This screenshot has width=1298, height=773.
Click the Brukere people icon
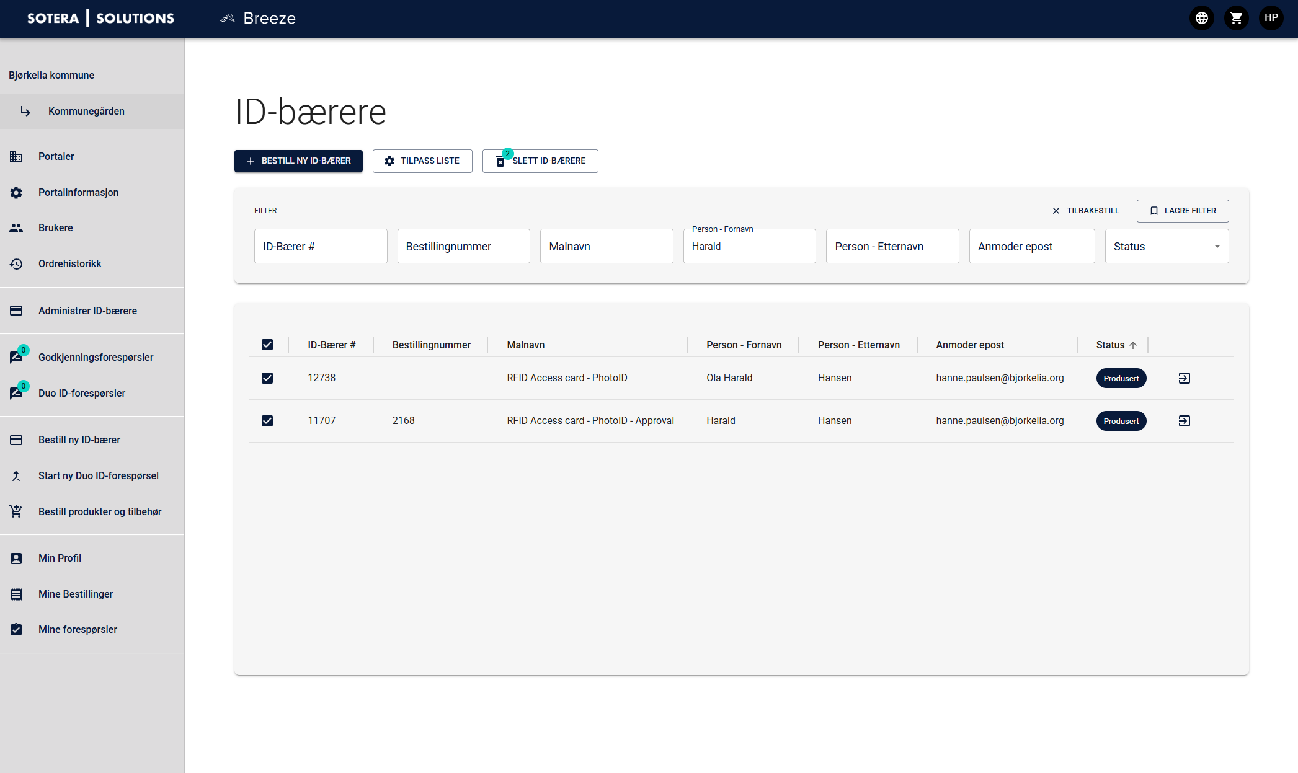pyautogui.click(x=16, y=228)
